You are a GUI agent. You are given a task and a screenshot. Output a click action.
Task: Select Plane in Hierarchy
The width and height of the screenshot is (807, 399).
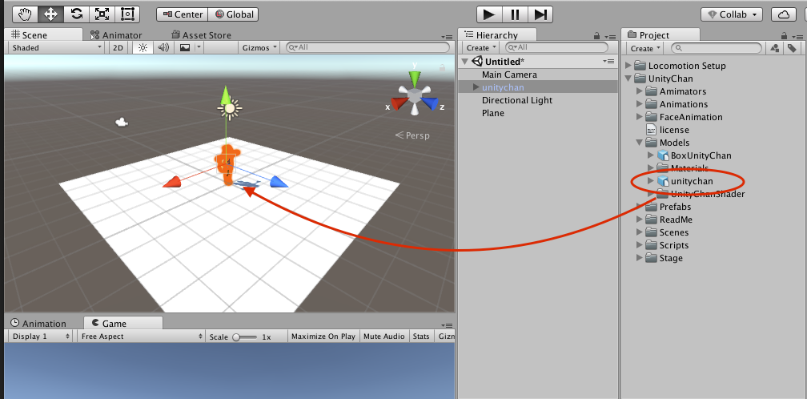point(493,113)
